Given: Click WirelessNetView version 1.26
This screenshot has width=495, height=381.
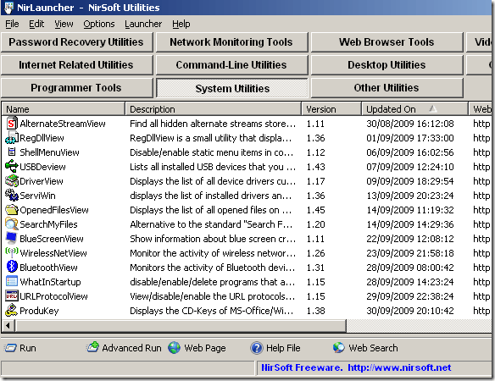Looking at the screenshot, I should [x=315, y=253].
